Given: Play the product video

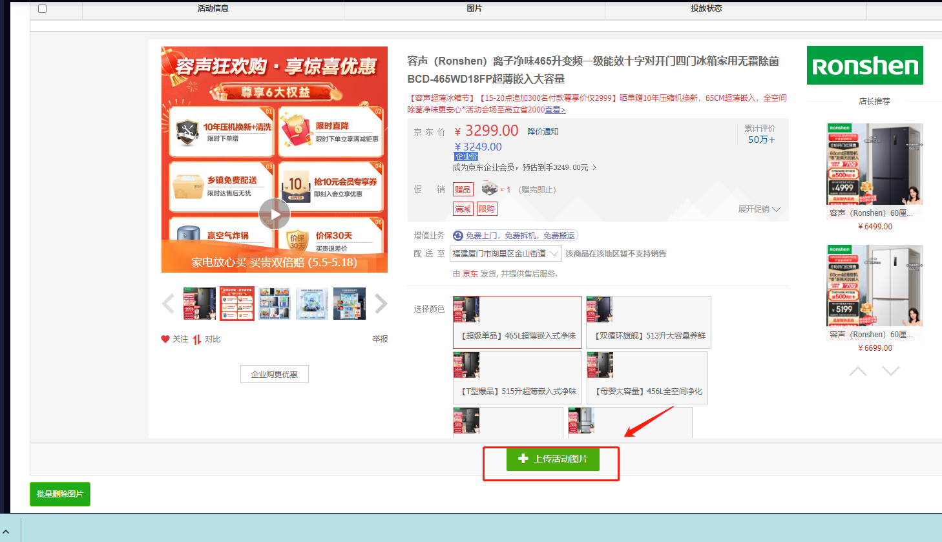Looking at the screenshot, I should tap(275, 214).
